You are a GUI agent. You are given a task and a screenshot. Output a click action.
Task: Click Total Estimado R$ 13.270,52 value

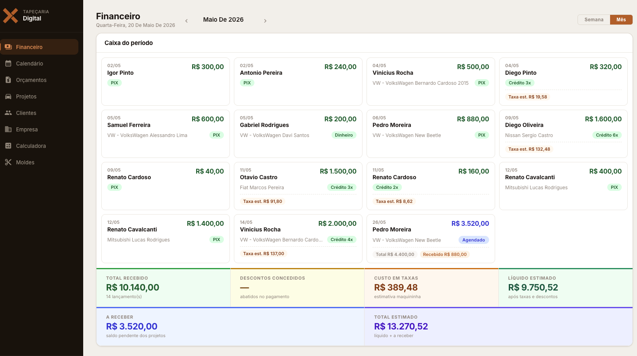401,326
